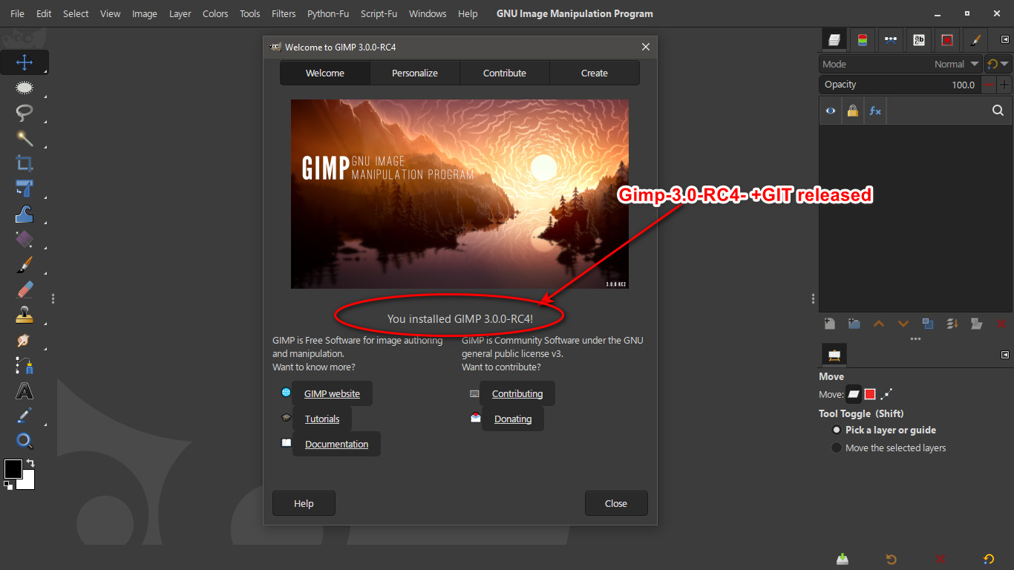1014x570 pixels.
Task: Select the Bucket Fill tool
Action: (x=24, y=239)
